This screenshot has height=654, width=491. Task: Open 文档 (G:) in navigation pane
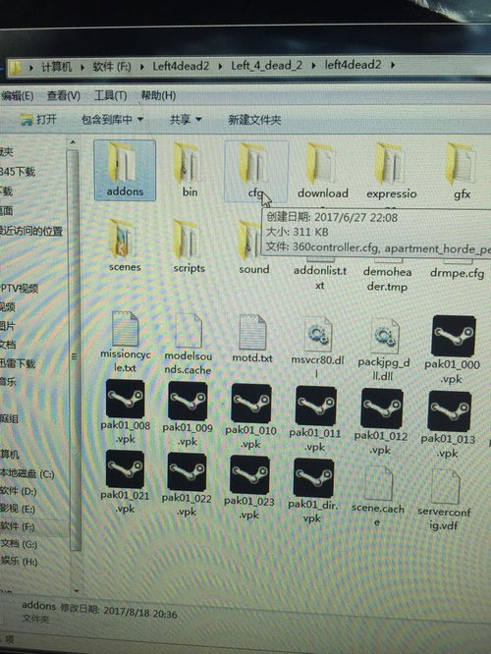click(19, 544)
